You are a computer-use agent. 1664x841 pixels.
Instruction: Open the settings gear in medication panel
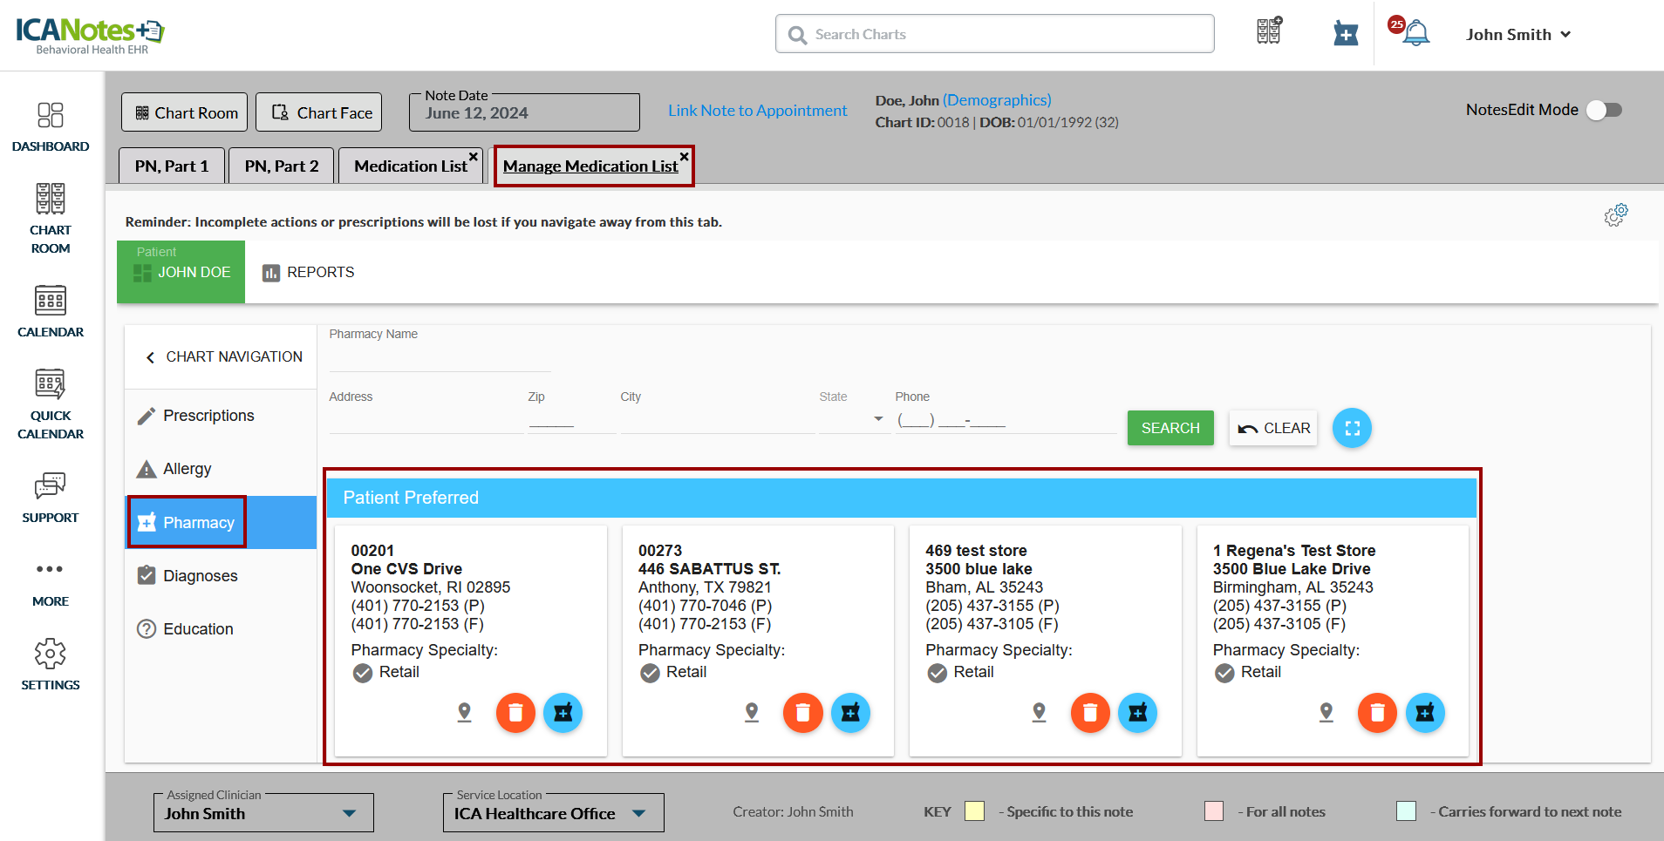pos(1615,214)
